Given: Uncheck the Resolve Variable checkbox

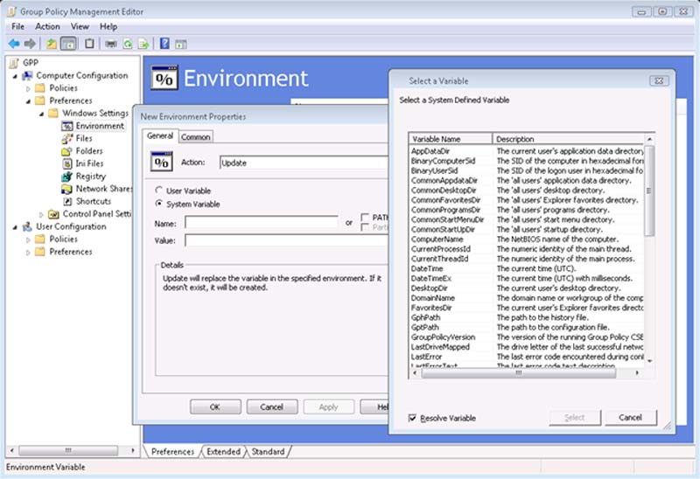Looking at the screenshot, I should click(x=412, y=418).
